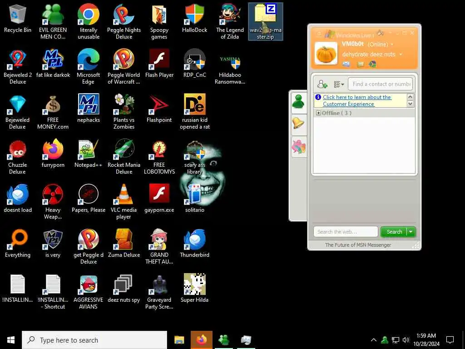Select the bell alerts tab
465x349 pixels.
pyautogui.click(x=298, y=123)
